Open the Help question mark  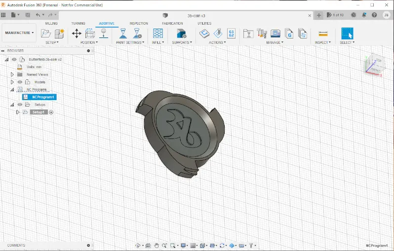coord(374,15)
